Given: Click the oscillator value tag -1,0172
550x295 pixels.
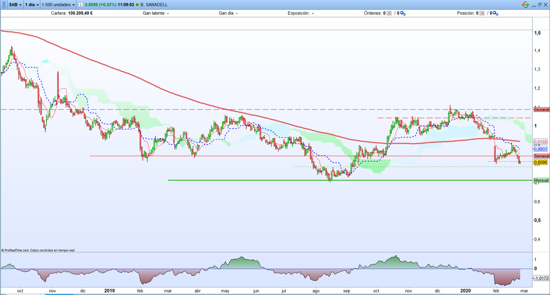Looking at the screenshot, I should 541,278.
